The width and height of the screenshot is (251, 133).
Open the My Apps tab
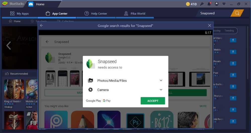point(19,14)
